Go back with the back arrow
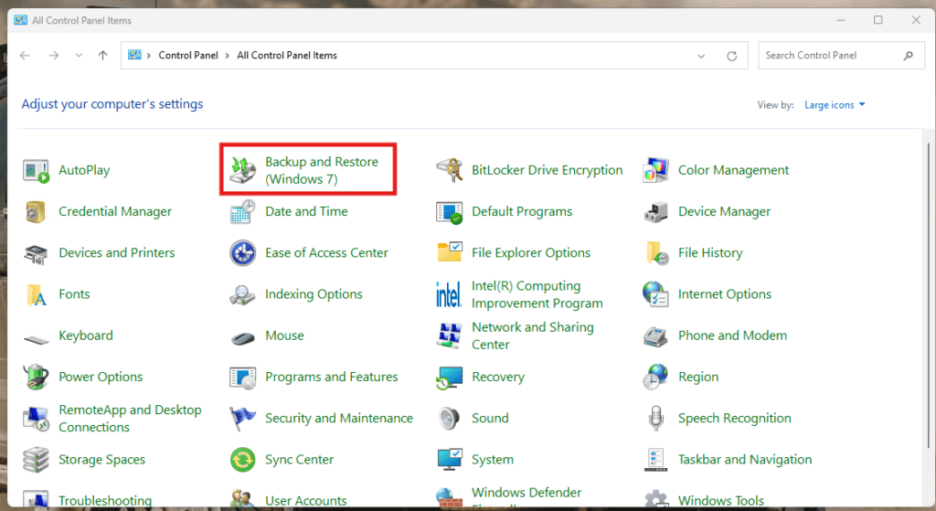Screen dimensions: 936x511 click(x=25, y=56)
